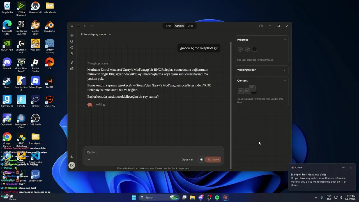Screen dimensions: 359x202
Task: Switch to the Code tab
Action: coord(190,26)
